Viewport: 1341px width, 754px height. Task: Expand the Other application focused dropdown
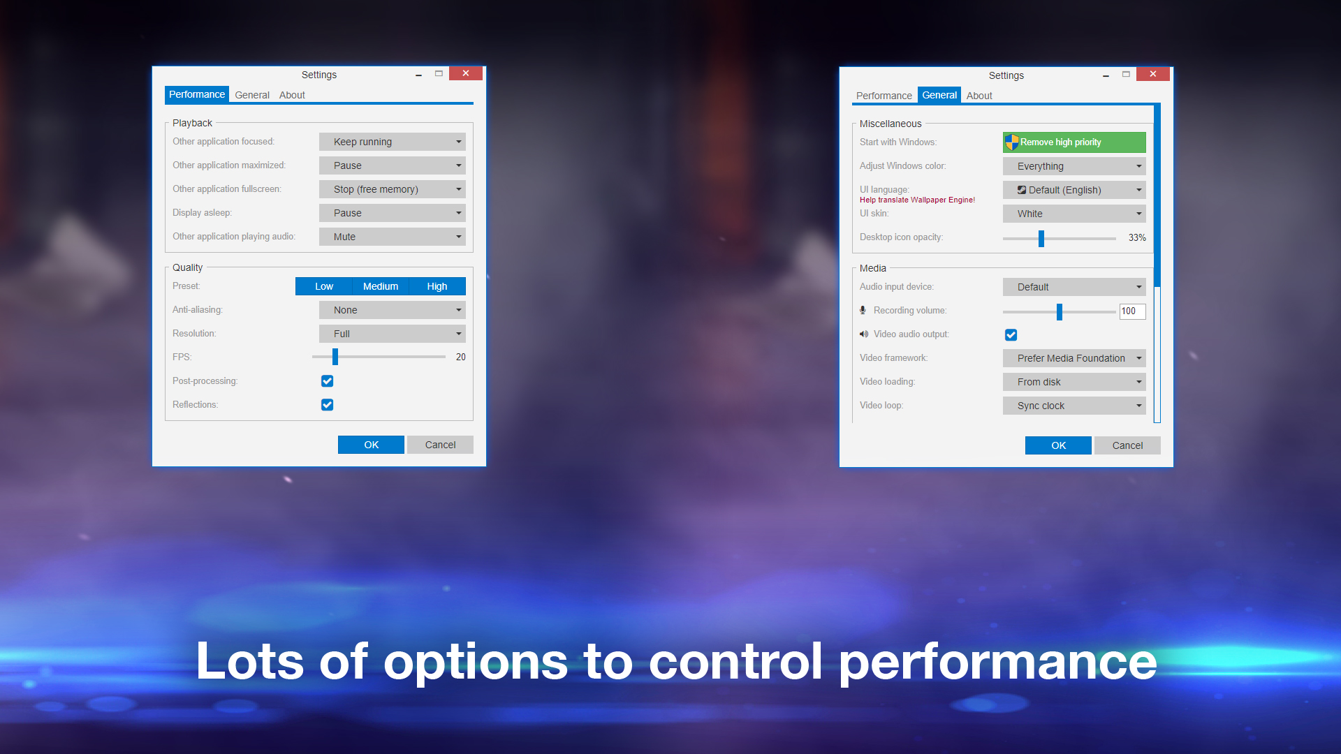coord(457,141)
